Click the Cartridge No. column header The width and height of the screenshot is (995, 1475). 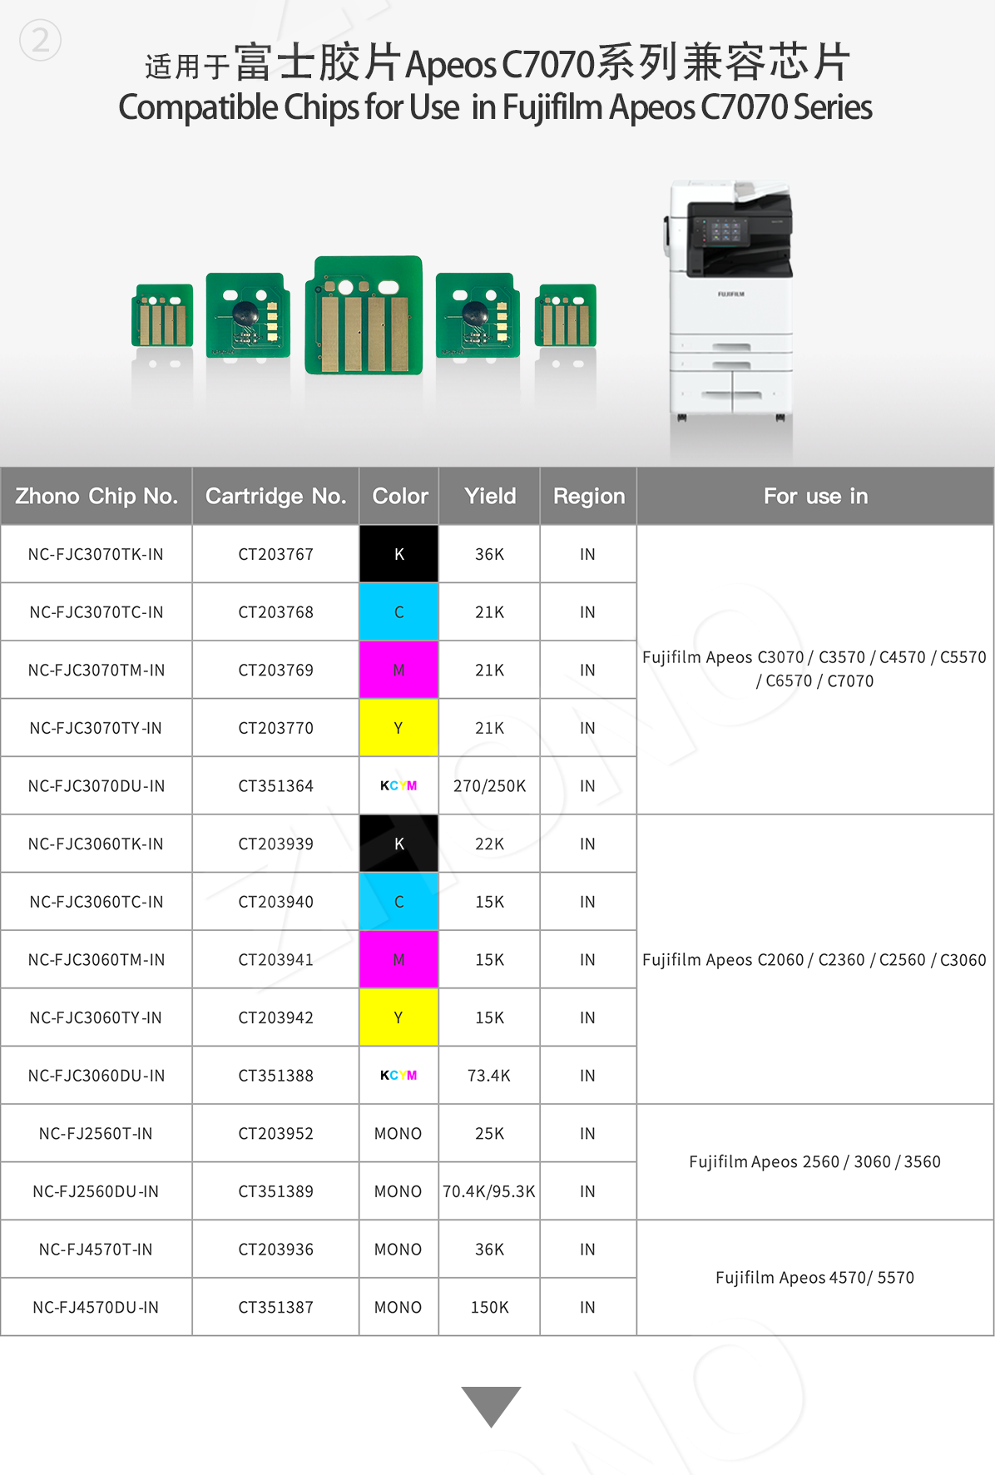[x=275, y=496]
